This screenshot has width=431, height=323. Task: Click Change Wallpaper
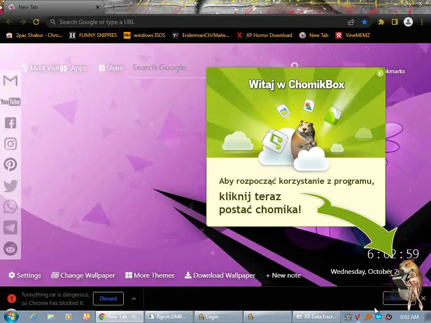[x=83, y=275]
